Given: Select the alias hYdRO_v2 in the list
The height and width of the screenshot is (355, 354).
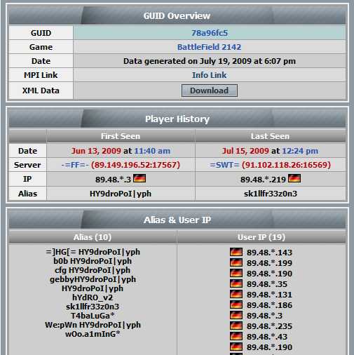Looking at the screenshot, I should point(93,297).
